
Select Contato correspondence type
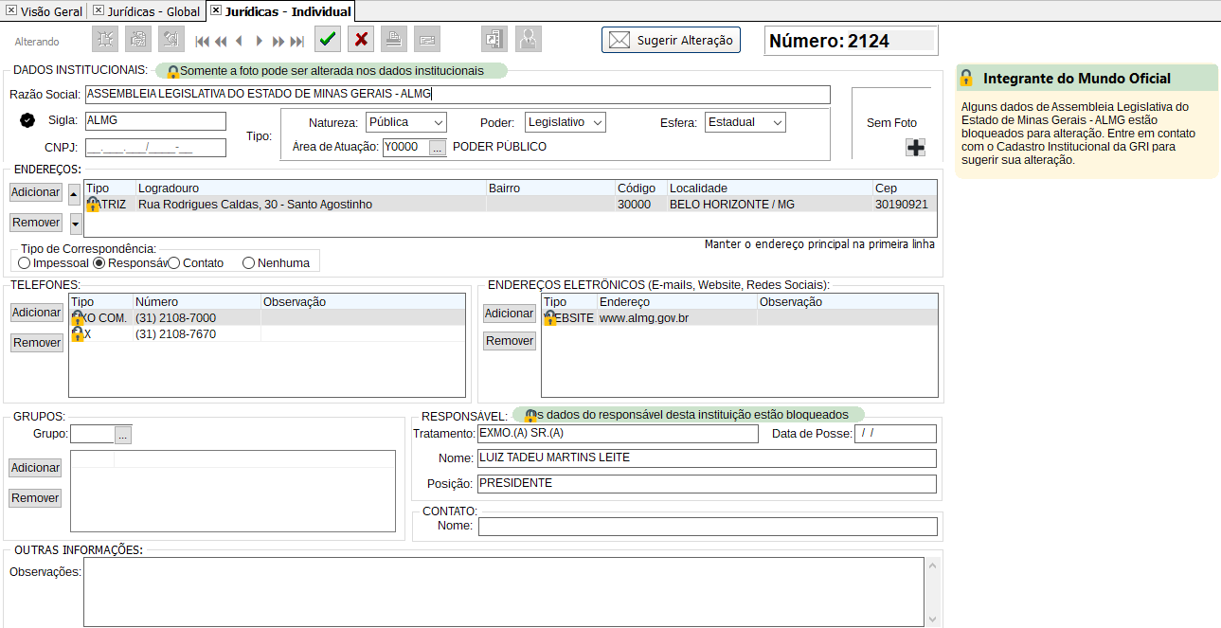pyautogui.click(x=173, y=263)
